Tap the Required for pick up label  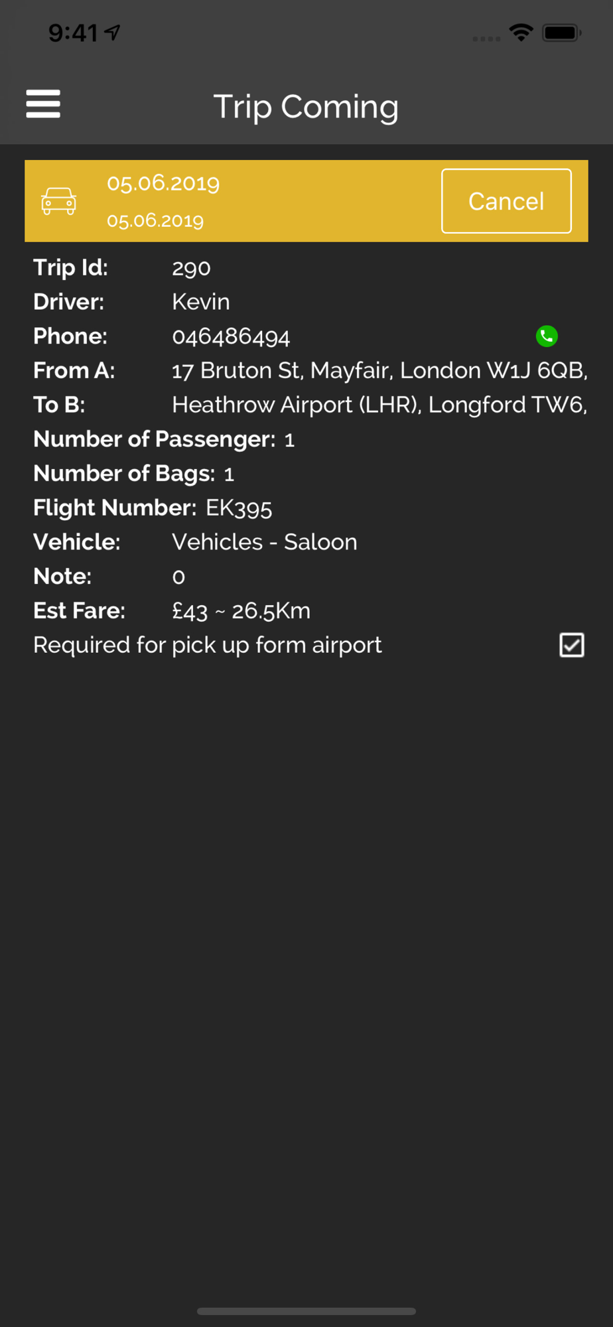click(208, 645)
